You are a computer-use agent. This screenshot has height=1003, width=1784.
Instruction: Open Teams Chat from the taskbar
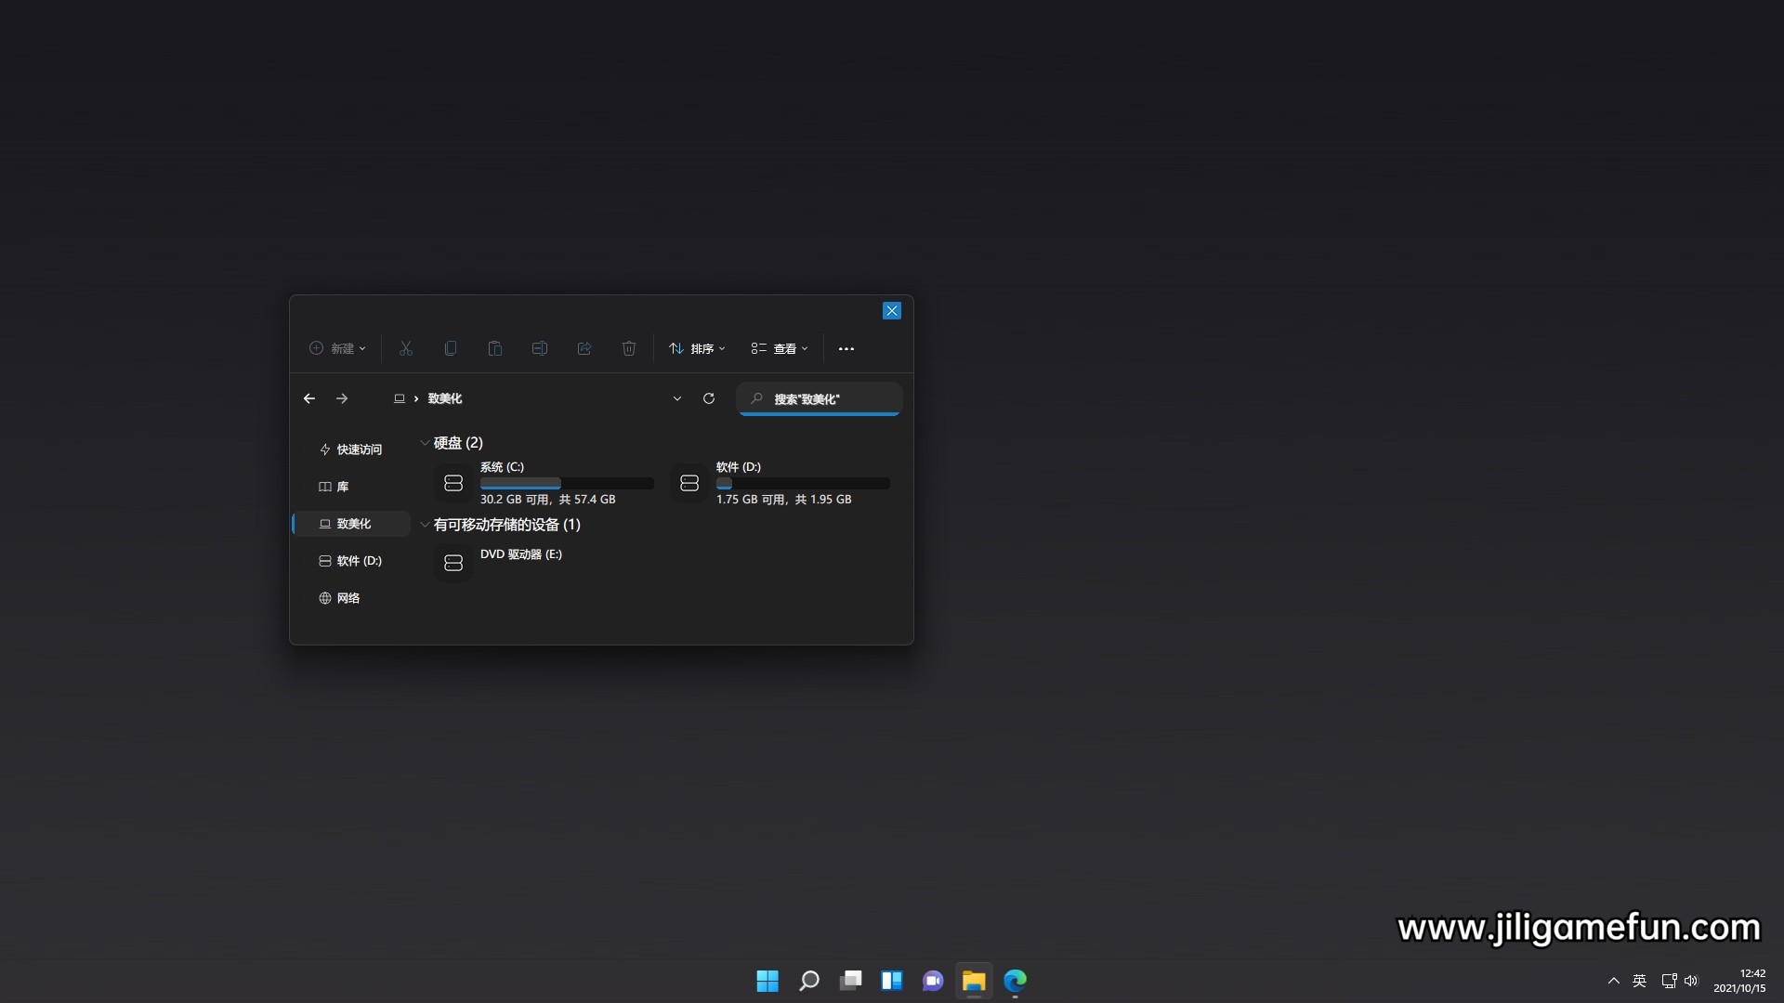click(933, 981)
